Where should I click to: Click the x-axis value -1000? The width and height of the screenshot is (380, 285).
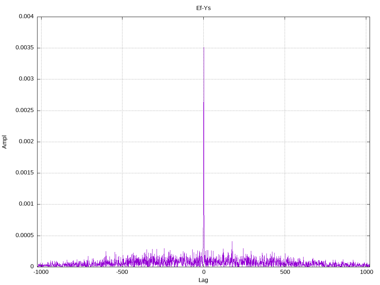[41, 272]
